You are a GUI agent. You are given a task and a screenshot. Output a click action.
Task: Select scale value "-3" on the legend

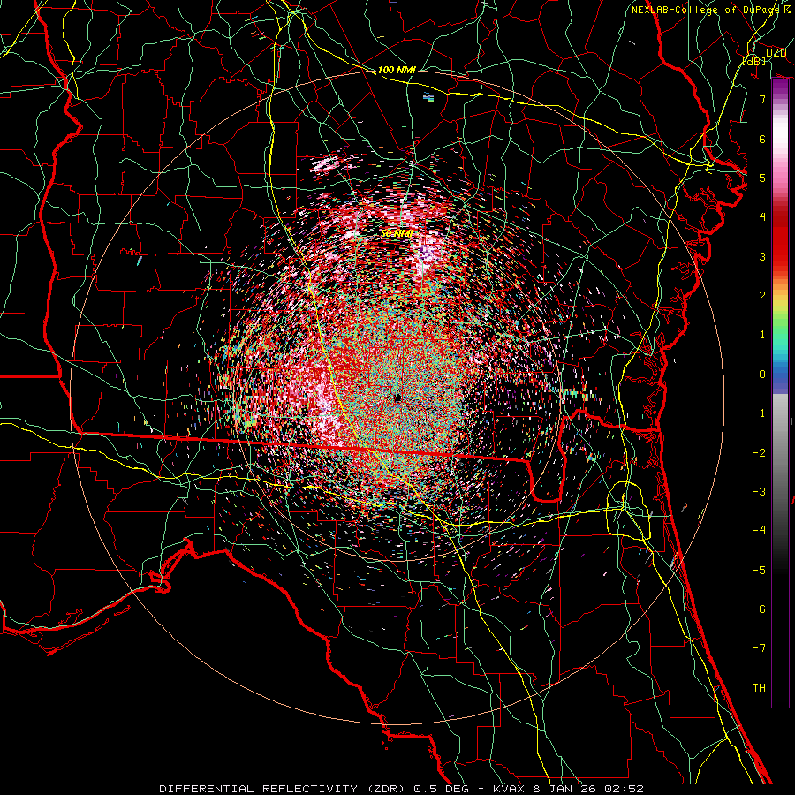pyautogui.click(x=759, y=492)
